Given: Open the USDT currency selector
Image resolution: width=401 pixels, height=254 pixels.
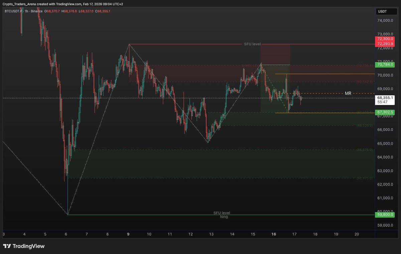Looking at the screenshot, I should pyautogui.click(x=387, y=11).
